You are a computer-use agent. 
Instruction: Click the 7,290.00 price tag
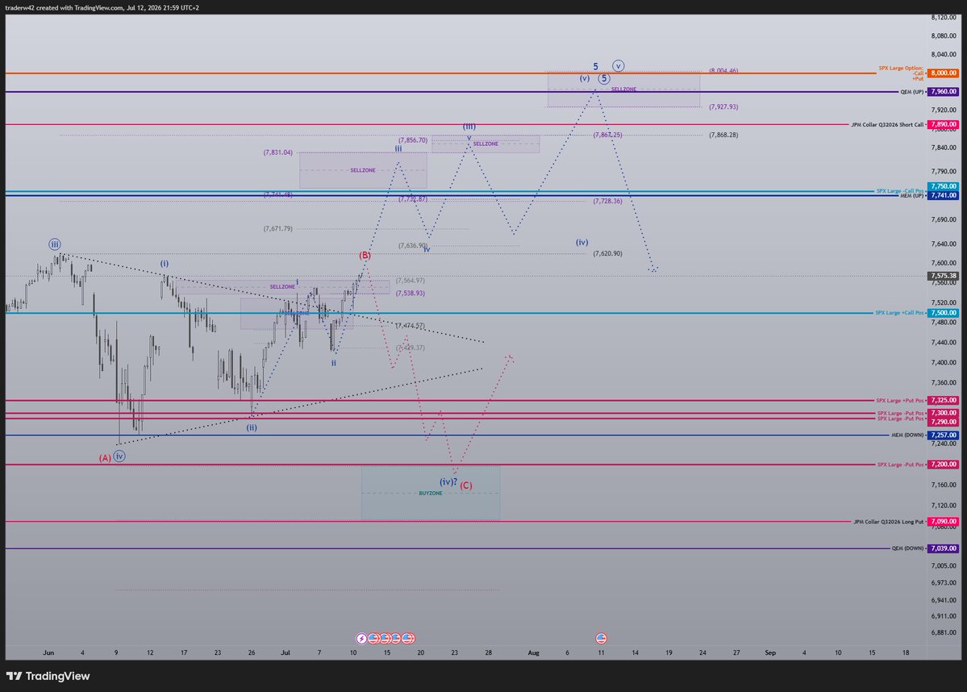(x=944, y=422)
